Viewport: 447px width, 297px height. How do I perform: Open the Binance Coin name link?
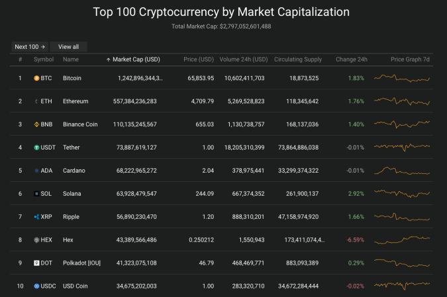click(80, 124)
